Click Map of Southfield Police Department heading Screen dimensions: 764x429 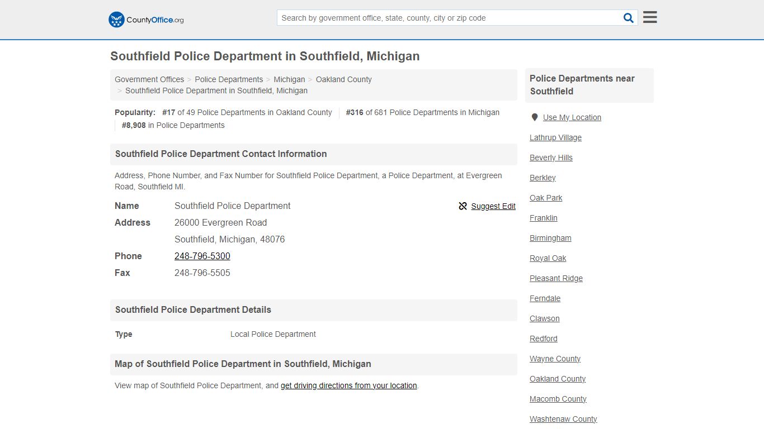[243, 364]
